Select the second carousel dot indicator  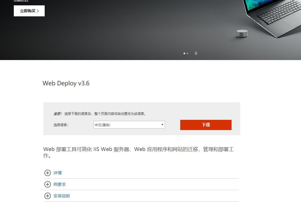pyautogui.click(x=187, y=53)
